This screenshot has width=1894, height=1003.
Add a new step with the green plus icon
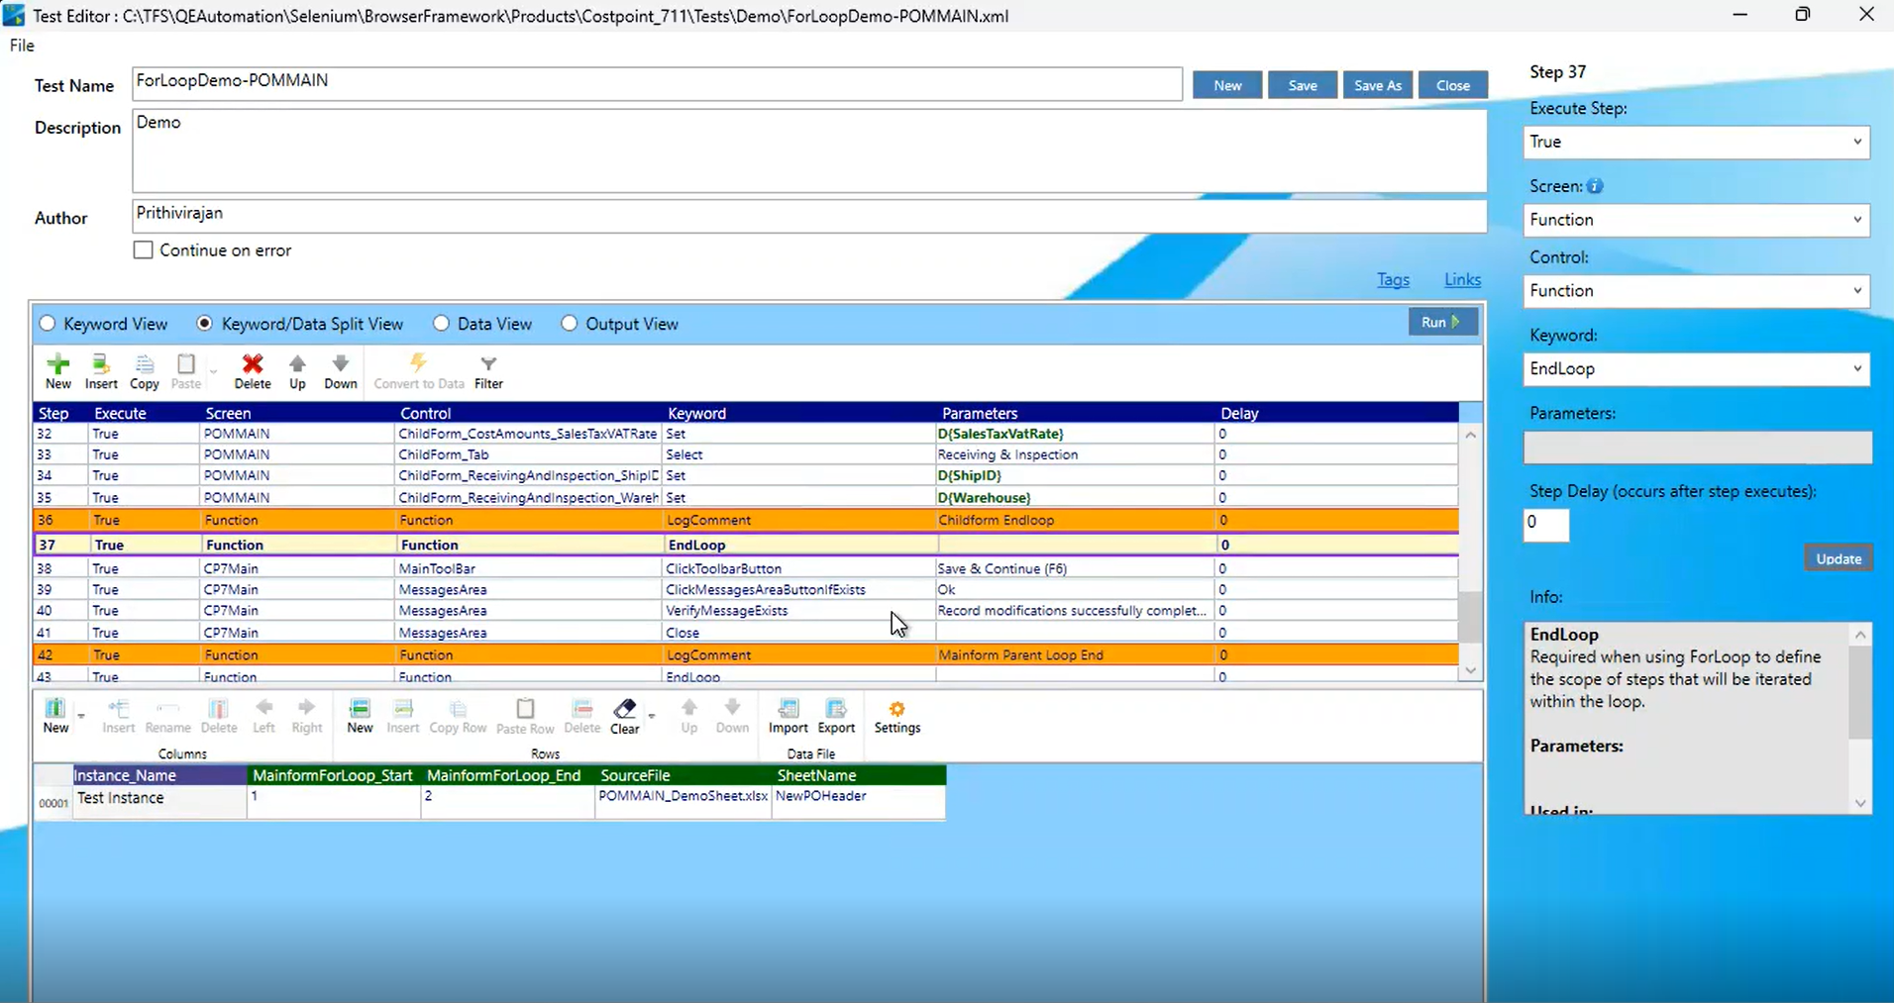[x=57, y=371]
